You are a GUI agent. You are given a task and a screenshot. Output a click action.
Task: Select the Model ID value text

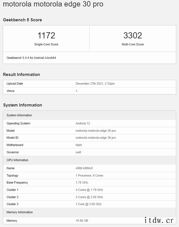(x=96, y=138)
